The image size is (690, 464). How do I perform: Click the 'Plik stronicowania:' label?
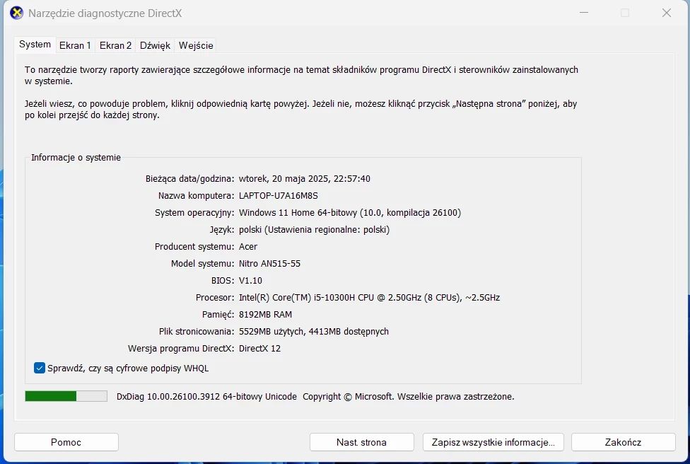[x=197, y=332]
